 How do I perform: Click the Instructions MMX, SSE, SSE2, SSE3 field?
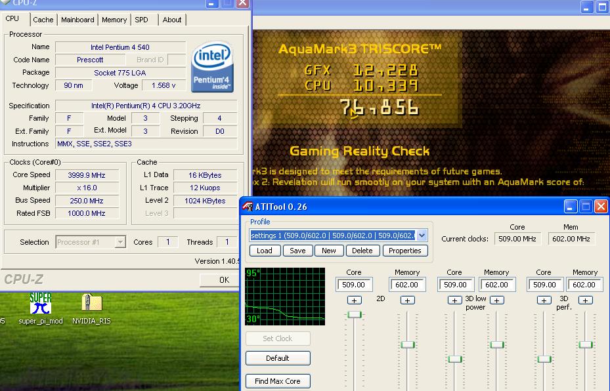[x=146, y=144]
